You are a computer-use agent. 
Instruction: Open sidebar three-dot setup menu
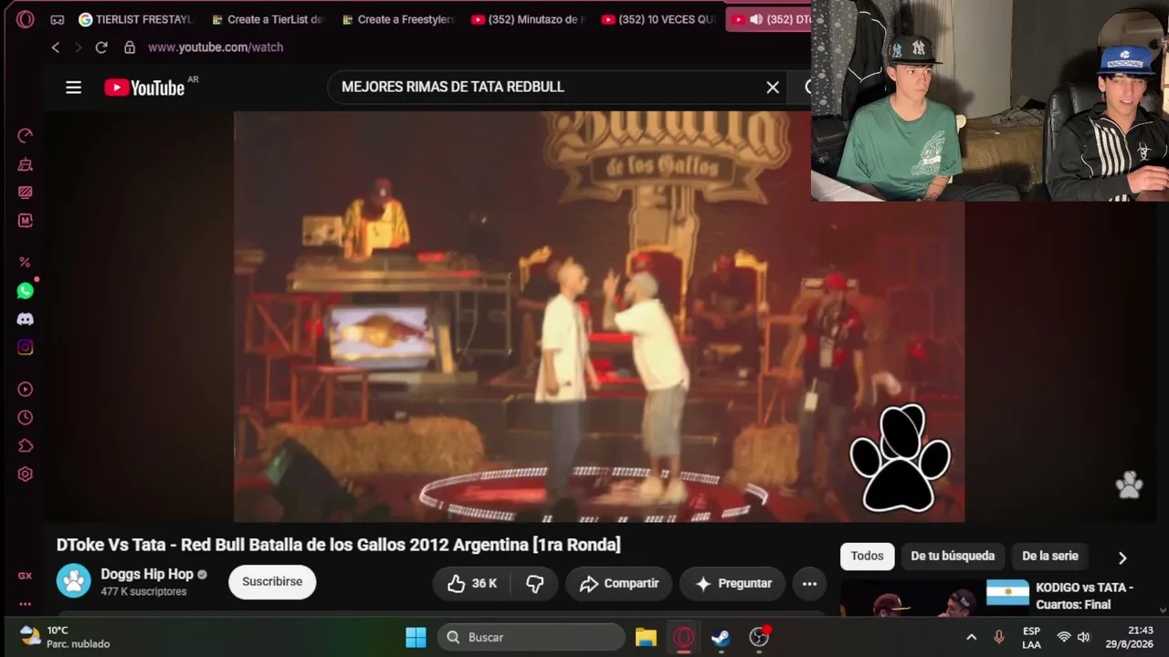(26, 604)
